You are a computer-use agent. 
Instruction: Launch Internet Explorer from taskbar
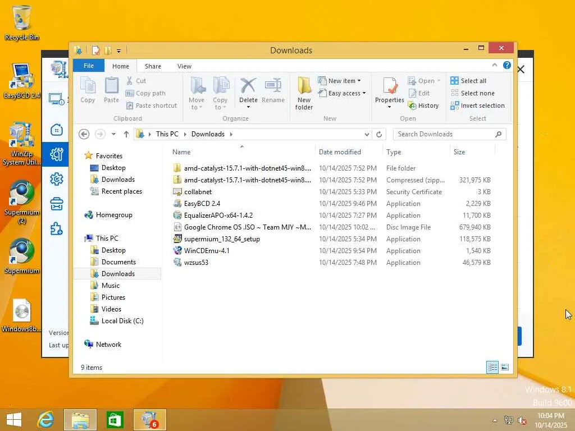45,420
